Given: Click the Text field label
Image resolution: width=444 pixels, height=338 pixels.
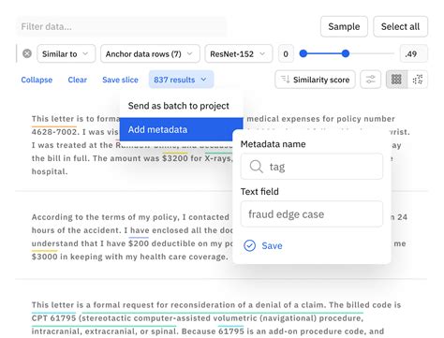Looking at the screenshot, I should tap(259, 192).
